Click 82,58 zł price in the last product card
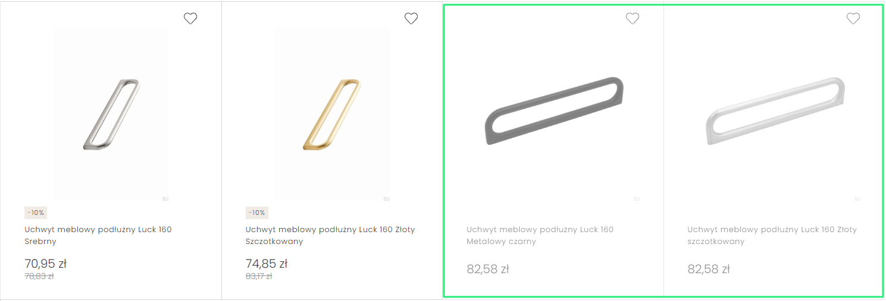 (709, 269)
